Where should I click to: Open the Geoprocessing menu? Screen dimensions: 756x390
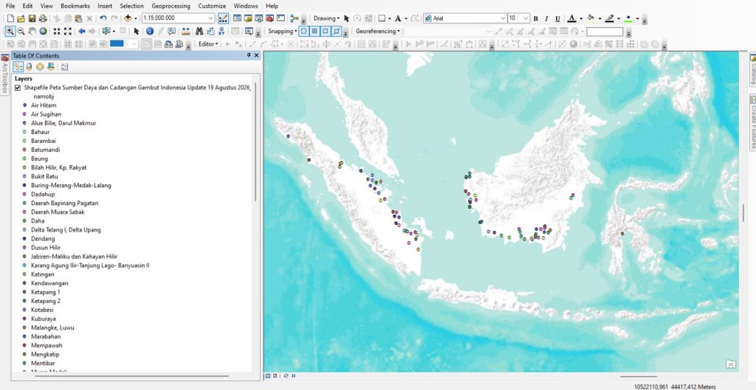[171, 6]
